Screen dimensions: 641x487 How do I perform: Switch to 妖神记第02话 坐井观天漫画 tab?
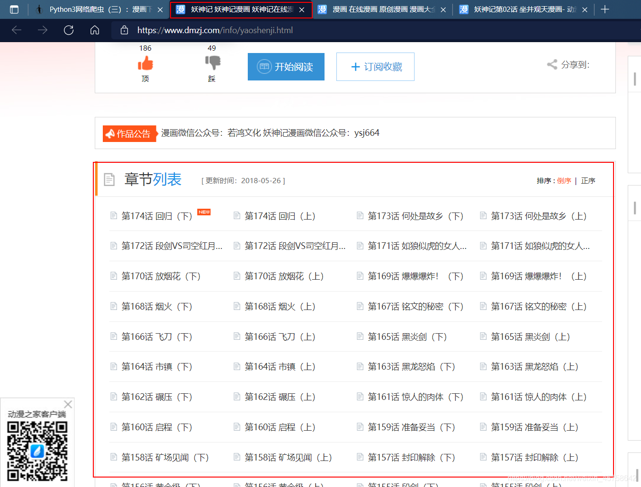tap(524, 9)
